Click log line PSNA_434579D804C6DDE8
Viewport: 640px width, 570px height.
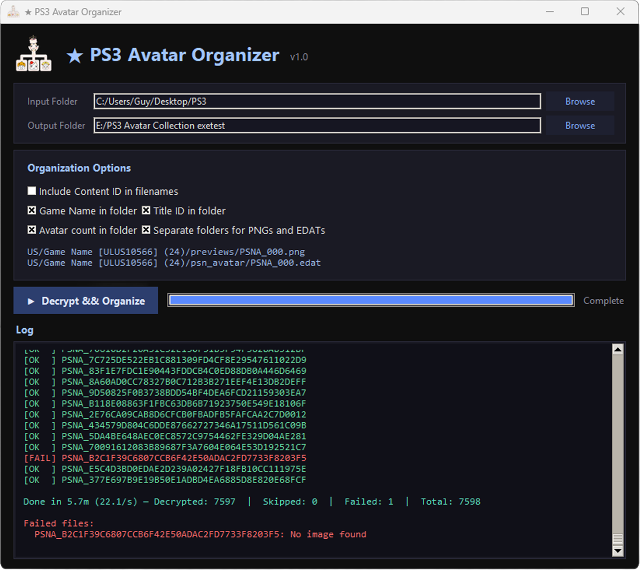point(165,425)
